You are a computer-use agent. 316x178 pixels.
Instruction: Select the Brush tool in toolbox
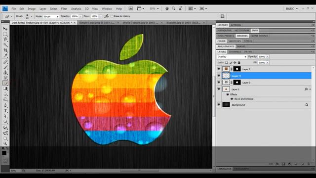click(5, 67)
